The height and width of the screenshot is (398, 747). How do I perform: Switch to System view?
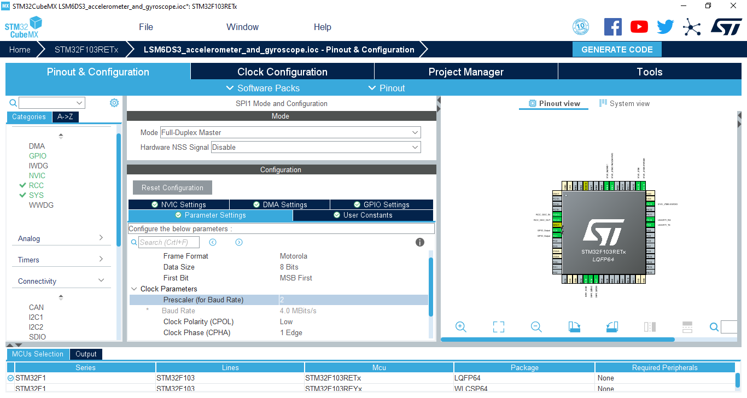tap(625, 103)
